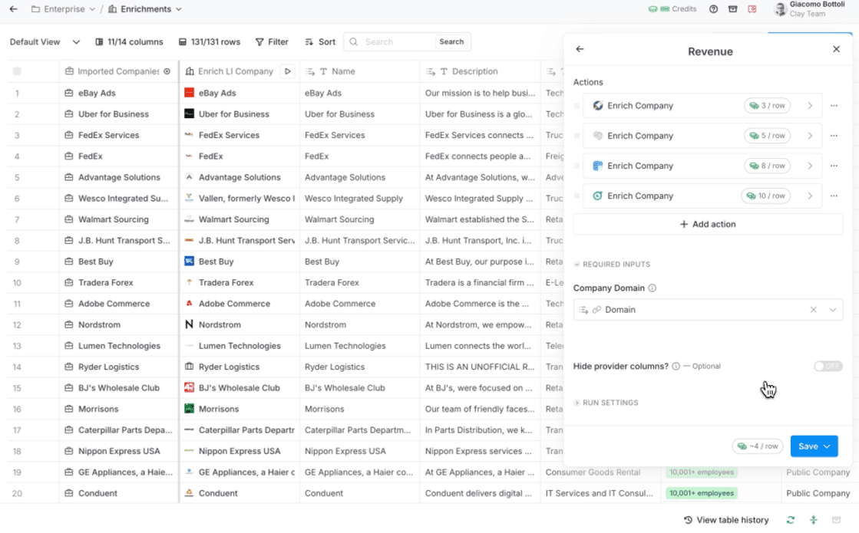Screen dimensions: 859x533
Task: Click the Search button
Action: (451, 41)
